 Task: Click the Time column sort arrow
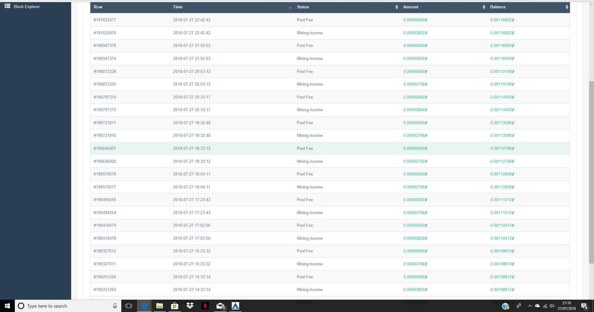290,8
